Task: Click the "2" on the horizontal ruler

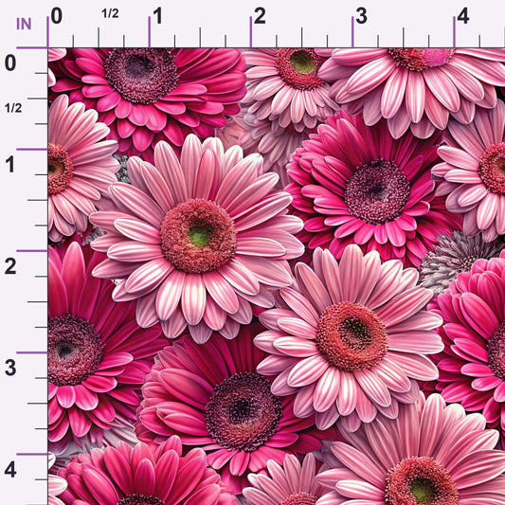Action: [260, 16]
